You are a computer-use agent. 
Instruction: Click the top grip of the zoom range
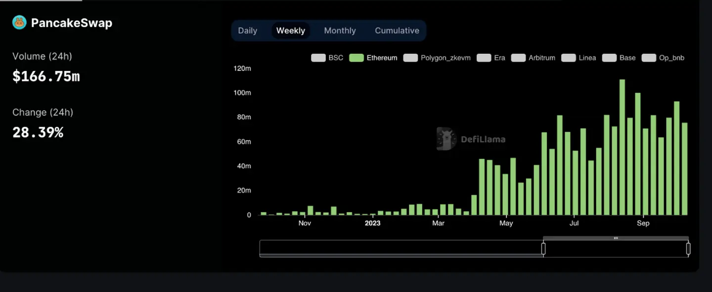(616, 238)
